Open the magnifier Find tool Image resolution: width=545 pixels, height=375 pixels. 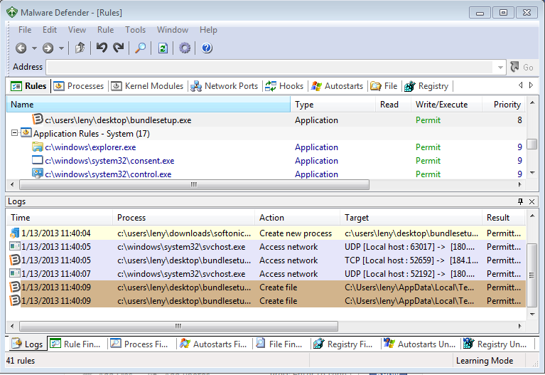pyautogui.click(x=141, y=48)
